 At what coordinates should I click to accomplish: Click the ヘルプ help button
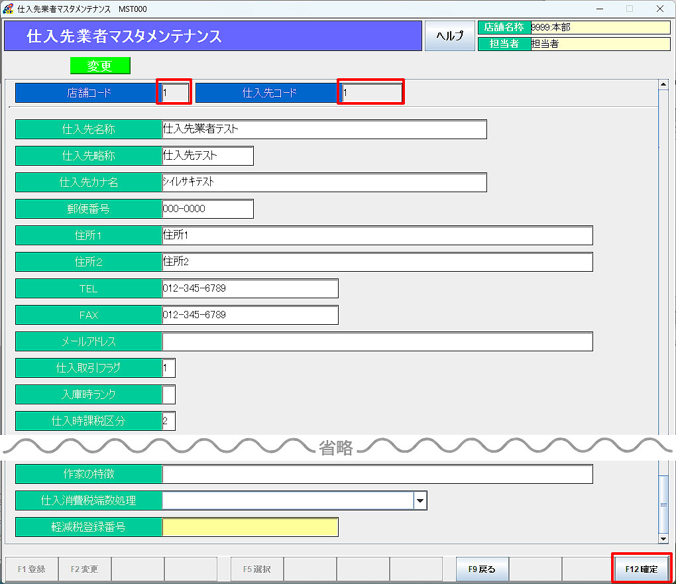[x=449, y=36]
